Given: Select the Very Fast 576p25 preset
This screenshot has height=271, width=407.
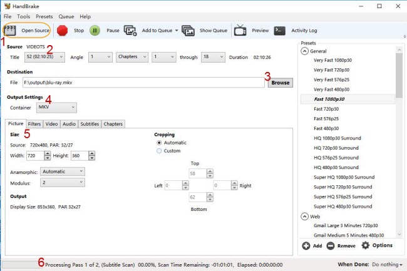Looking at the screenshot, I should (331, 79).
